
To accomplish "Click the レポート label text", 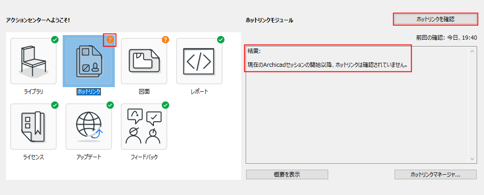I will (200, 92).
